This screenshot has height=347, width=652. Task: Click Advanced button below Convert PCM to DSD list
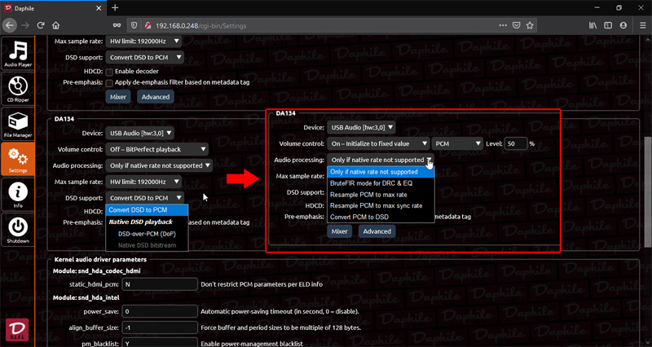click(x=377, y=231)
